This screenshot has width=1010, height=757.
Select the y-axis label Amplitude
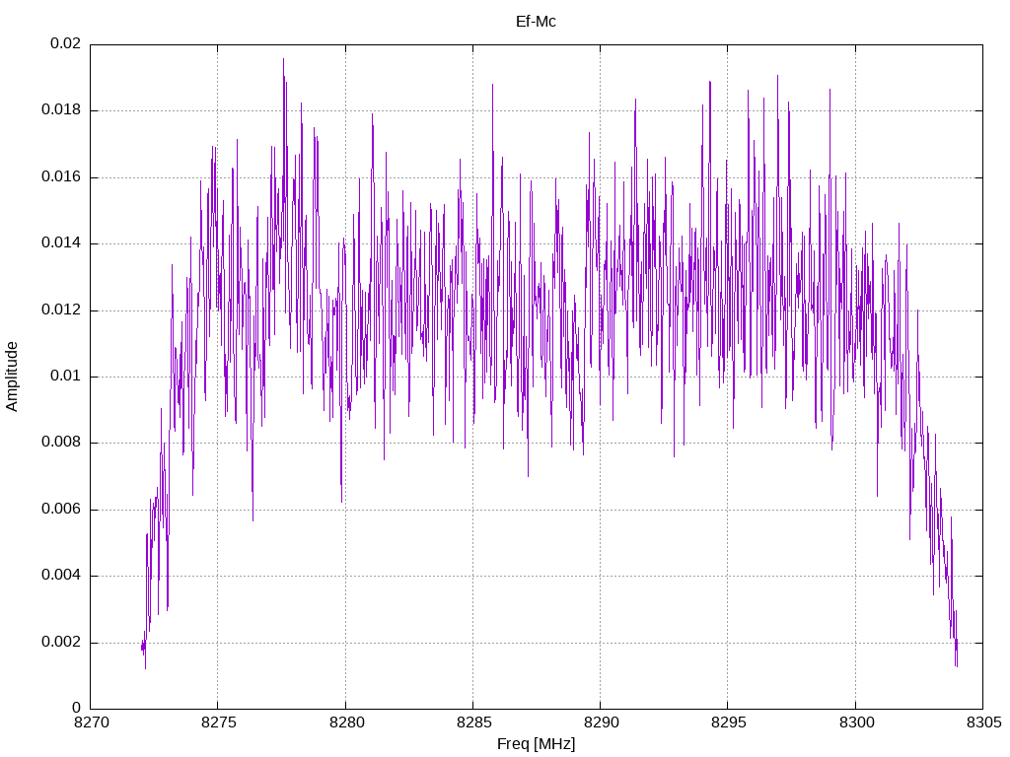(12, 377)
